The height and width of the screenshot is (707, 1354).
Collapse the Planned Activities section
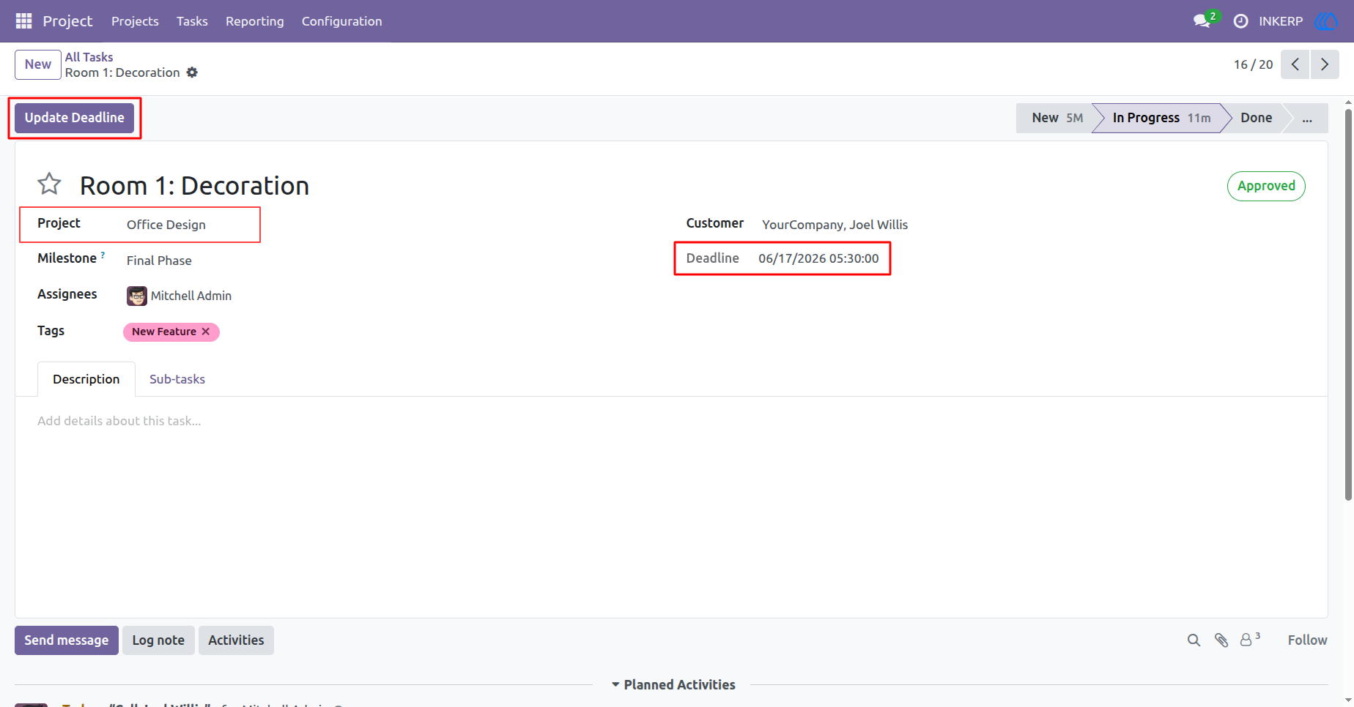tap(673, 685)
